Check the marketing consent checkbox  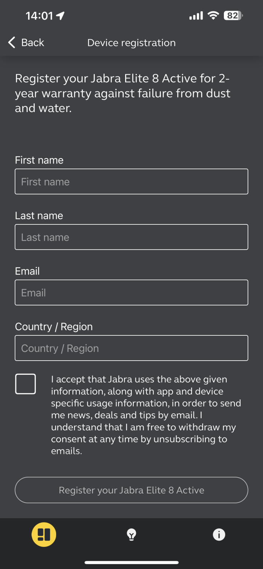pos(26,384)
